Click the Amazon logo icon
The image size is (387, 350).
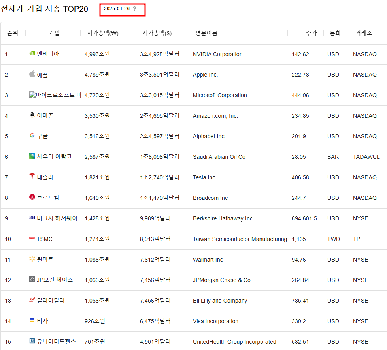[x=32, y=115]
